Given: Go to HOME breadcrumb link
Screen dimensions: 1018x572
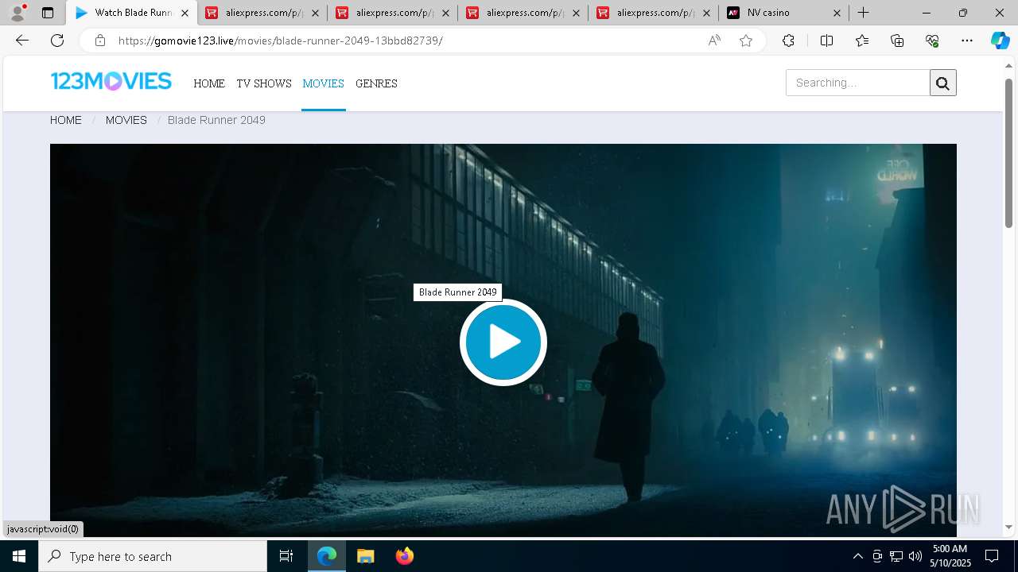Looking at the screenshot, I should [x=66, y=120].
